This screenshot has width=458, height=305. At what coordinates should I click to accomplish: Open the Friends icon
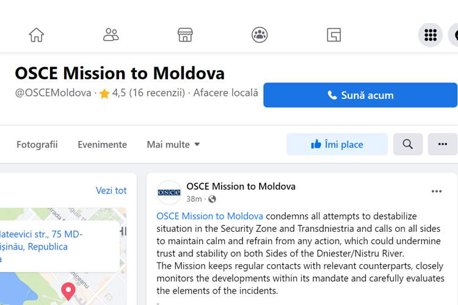tap(111, 35)
